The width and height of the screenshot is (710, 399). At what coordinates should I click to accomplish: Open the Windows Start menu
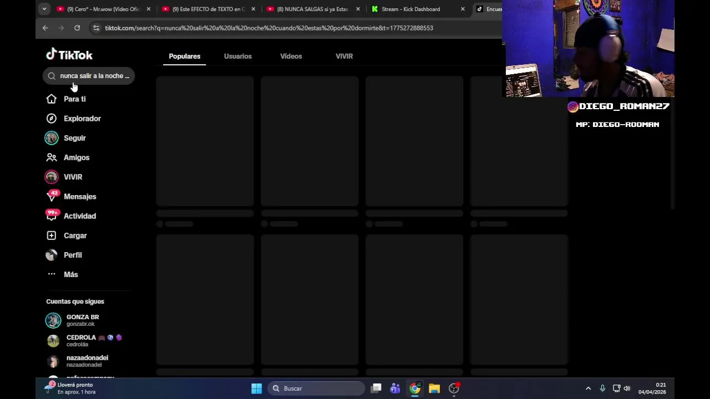[x=256, y=388]
